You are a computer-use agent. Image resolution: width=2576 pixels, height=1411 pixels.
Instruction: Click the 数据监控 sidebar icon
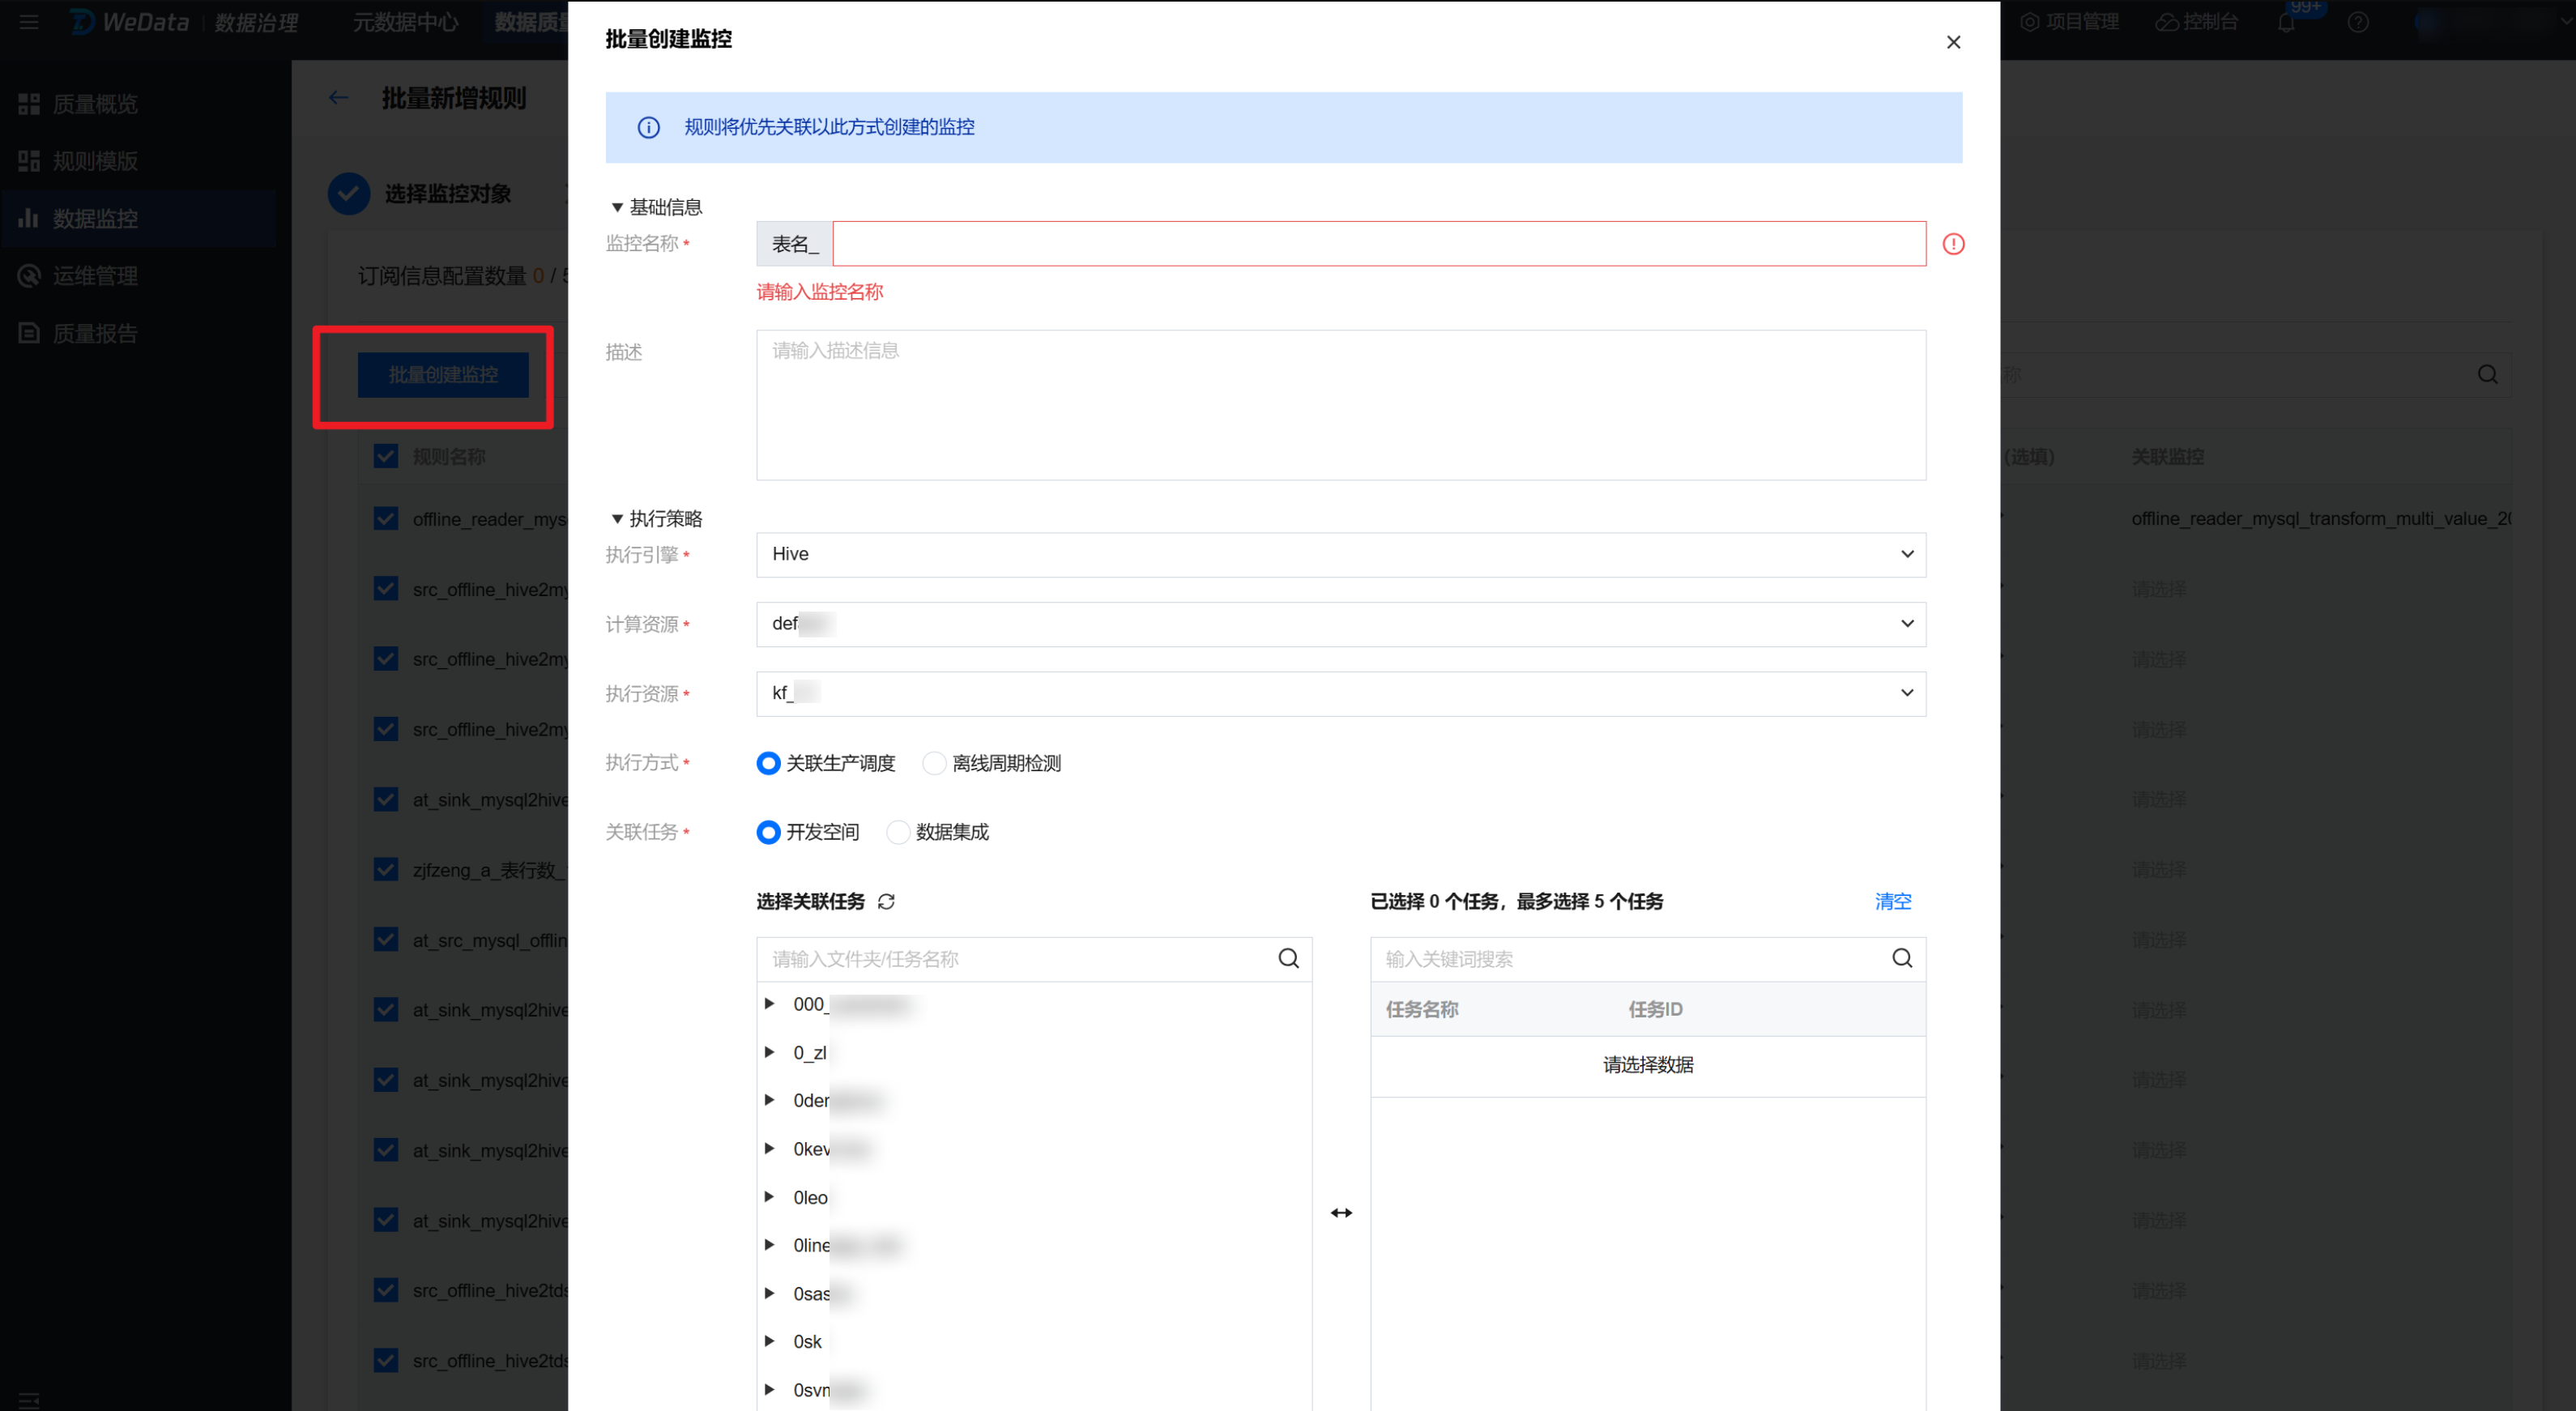[x=29, y=218]
